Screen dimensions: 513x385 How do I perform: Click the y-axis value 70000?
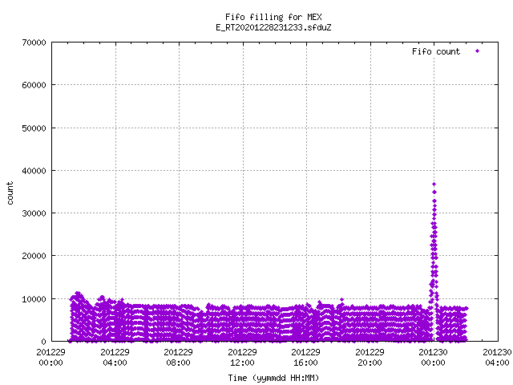(34, 43)
